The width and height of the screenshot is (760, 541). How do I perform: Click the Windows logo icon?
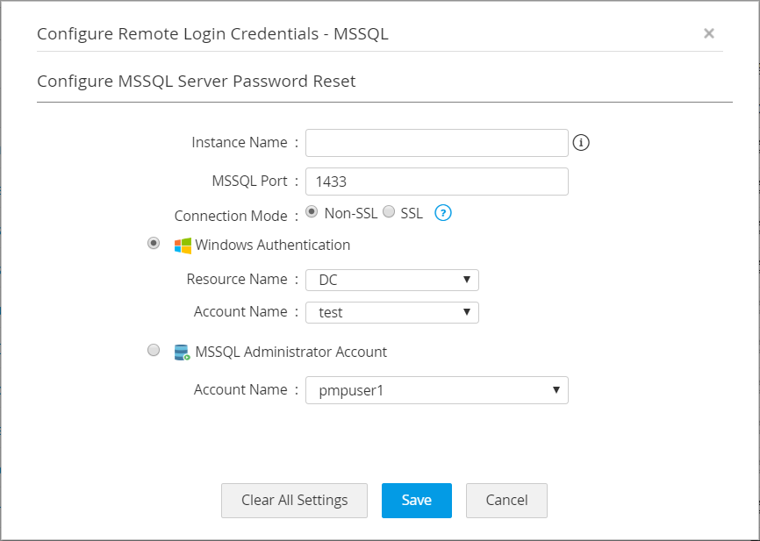tap(183, 246)
